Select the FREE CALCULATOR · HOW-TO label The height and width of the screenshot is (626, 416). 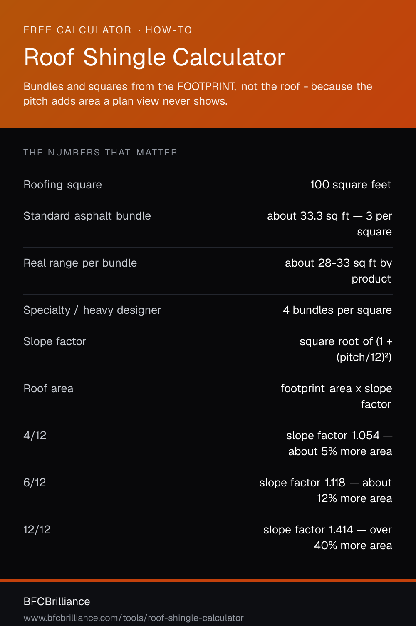pyautogui.click(x=108, y=30)
